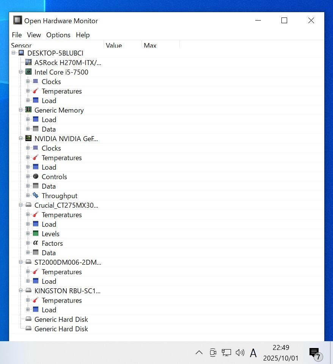Expand Clocks under Intel Core i5-7500
The height and width of the screenshot is (364, 333).
click(28, 81)
